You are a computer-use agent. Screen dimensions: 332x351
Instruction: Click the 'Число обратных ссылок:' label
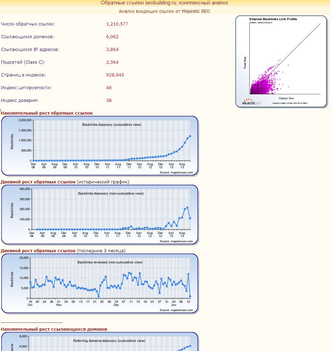28,24
